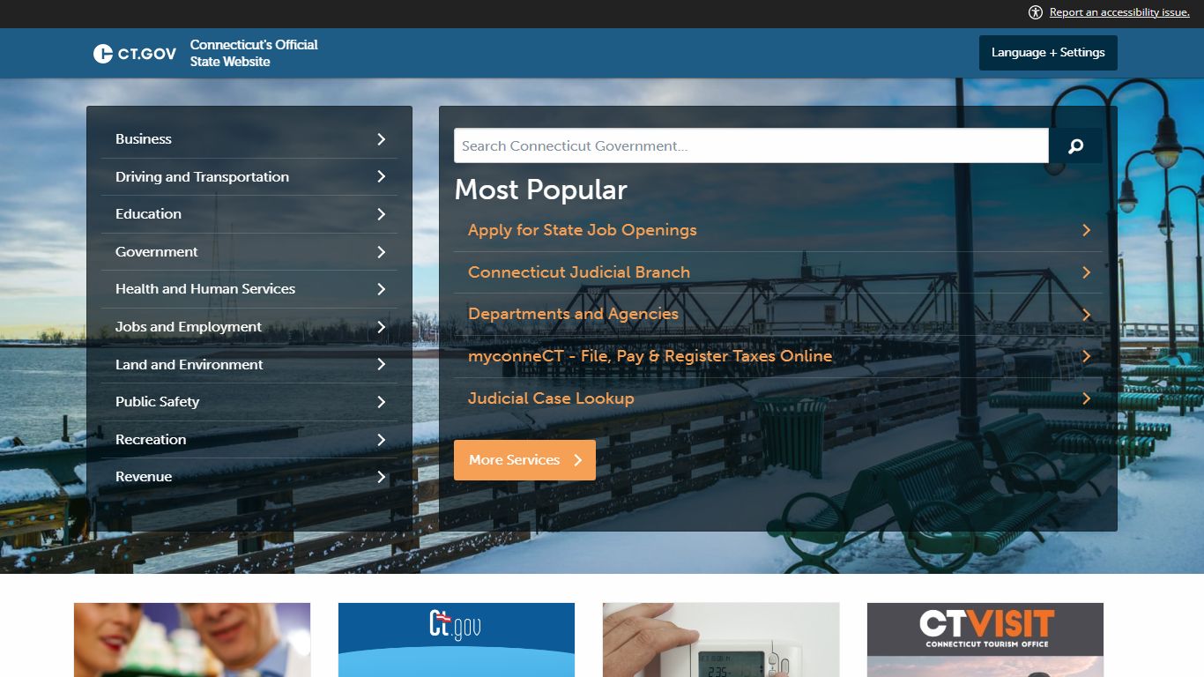The image size is (1204, 677).
Task: Open myconneCT File, Pay & Register link
Action: [650, 356]
